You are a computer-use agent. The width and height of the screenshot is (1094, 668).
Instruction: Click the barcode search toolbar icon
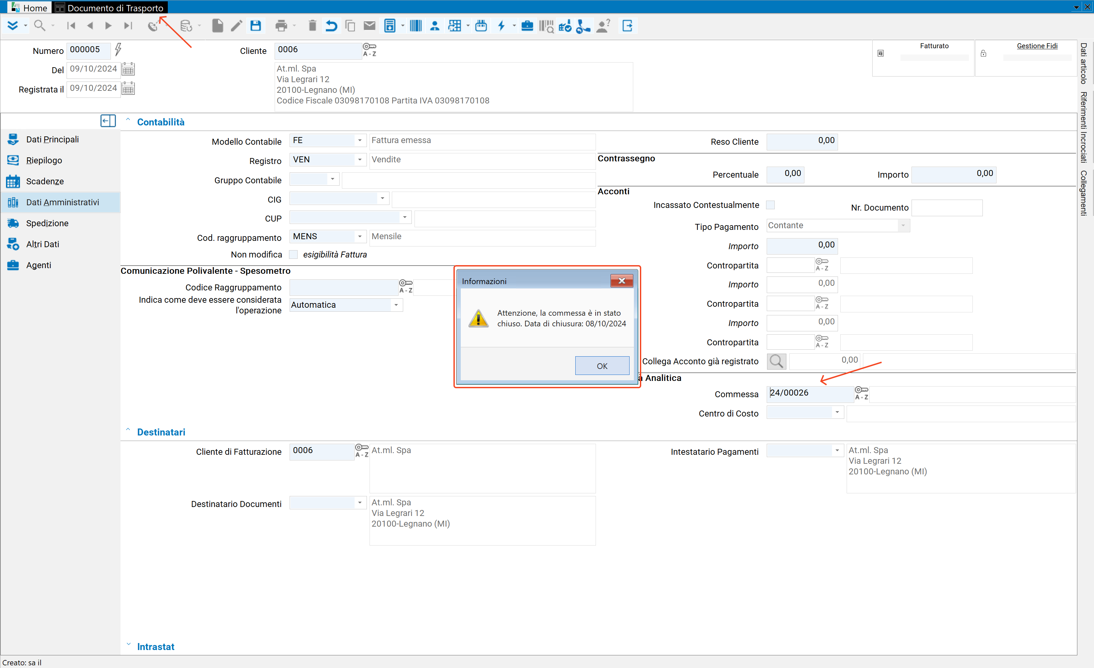546,26
